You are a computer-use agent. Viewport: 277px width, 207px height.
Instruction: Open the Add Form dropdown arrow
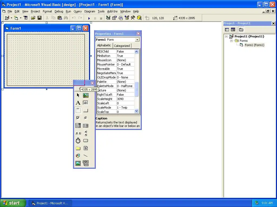tap(21, 18)
